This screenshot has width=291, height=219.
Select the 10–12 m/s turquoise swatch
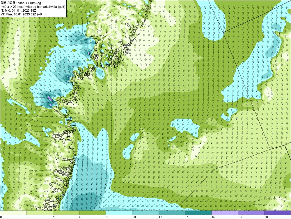coord(145,213)
